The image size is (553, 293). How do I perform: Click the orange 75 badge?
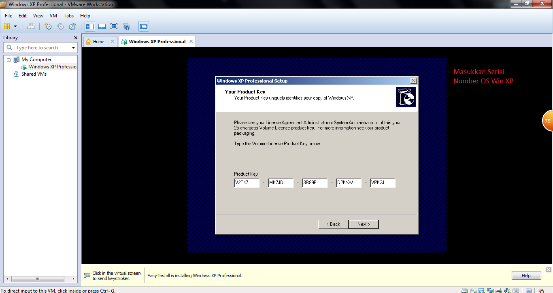pyautogui.click(x=548, y=121)
